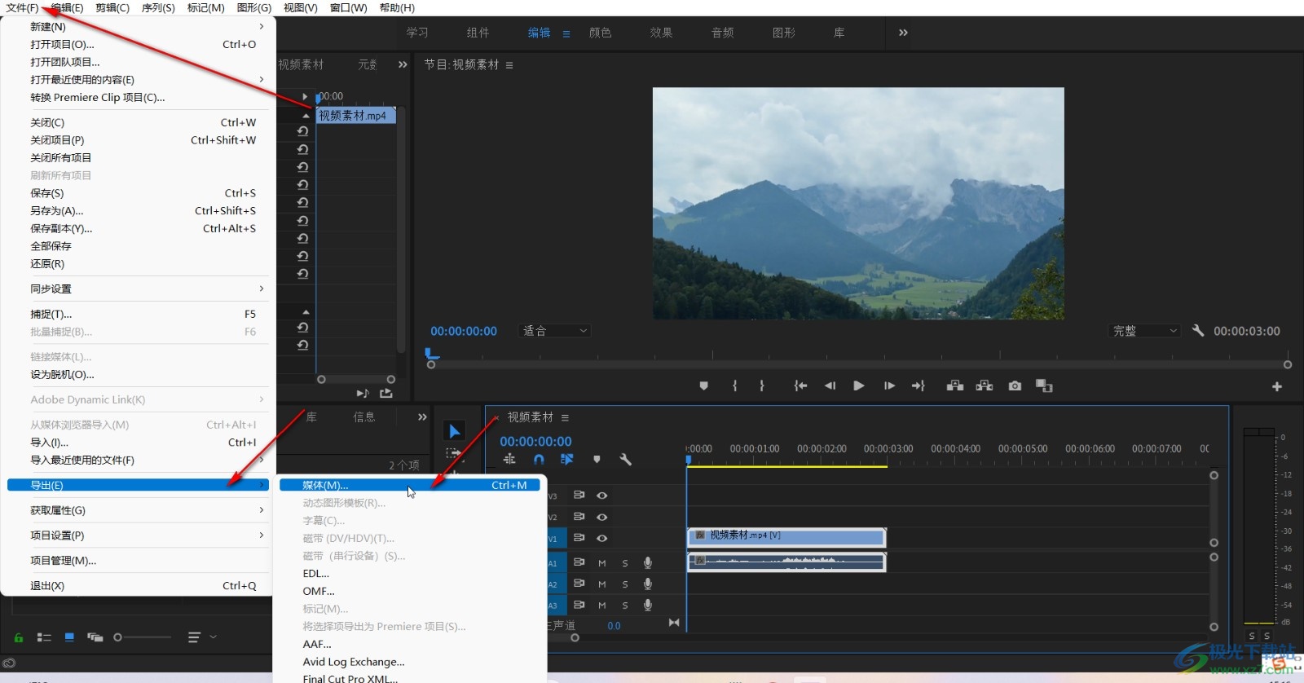Mute audio track A2
The width and height of the screenshot is (1304, 683).
coord(602,584)
